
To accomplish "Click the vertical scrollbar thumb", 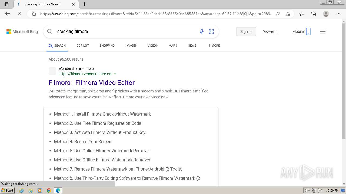I will (x=344, y=81).
